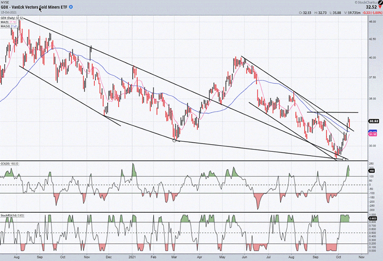The height and width of the screenshot is (261, 383).
Task: Click the Mar label on time axis
Action: click(174, 257)
